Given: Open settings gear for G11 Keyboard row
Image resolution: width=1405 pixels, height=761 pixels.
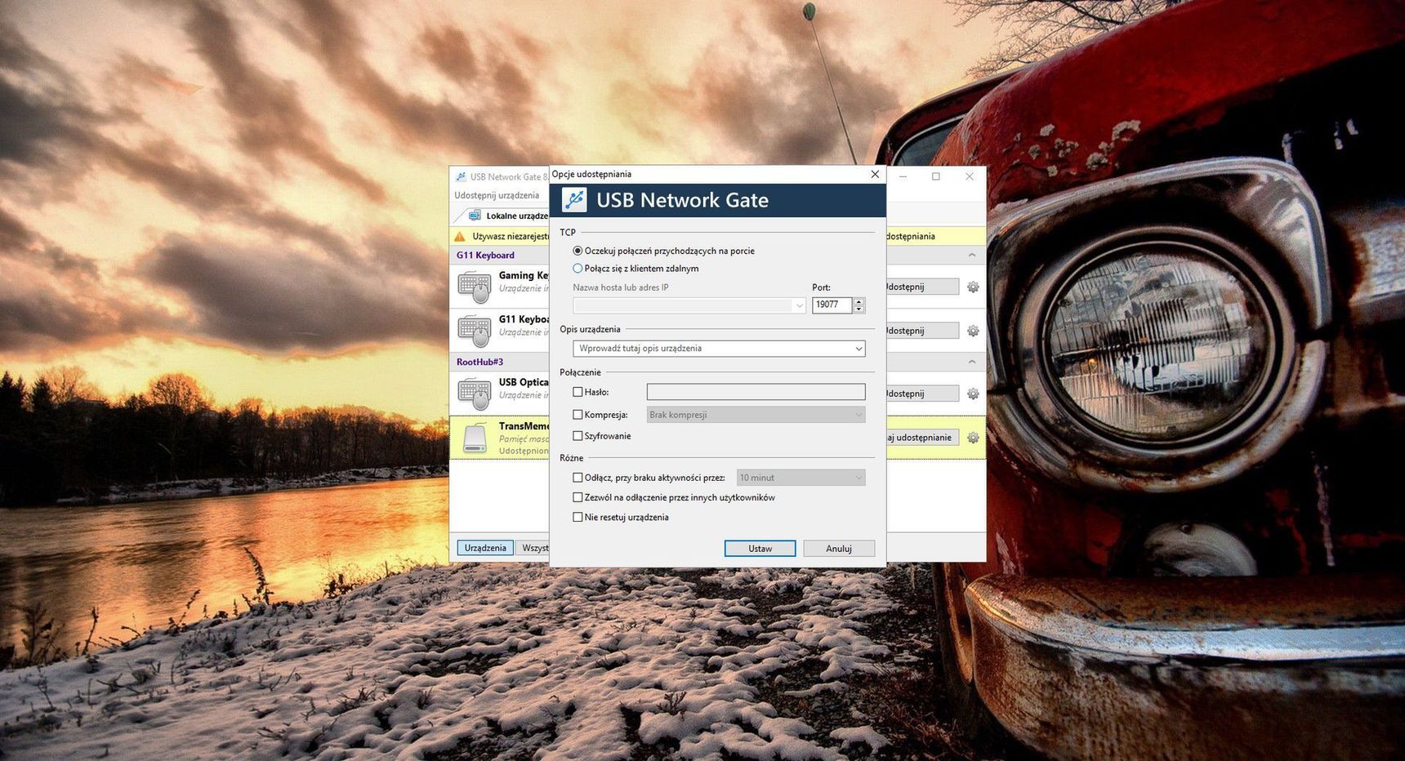Looking at the screenshot, I should (x=973, y=331).
